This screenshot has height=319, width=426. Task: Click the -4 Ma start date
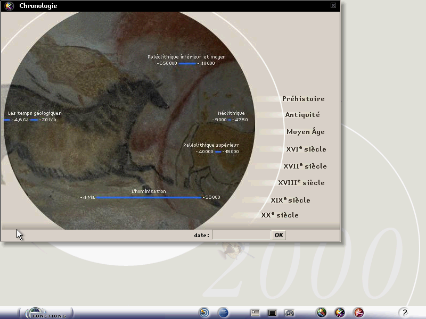click(x=87, y=197)
